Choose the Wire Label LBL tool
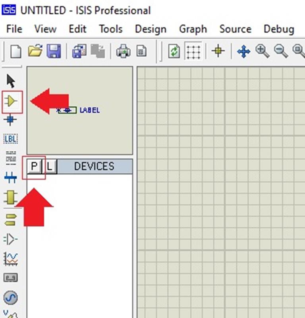The image size is (305, 318). (x=11, y=139)
